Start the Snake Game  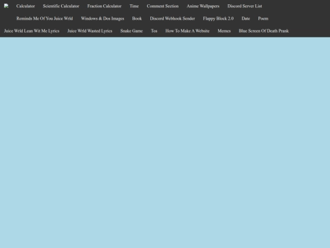coord(131,31)
